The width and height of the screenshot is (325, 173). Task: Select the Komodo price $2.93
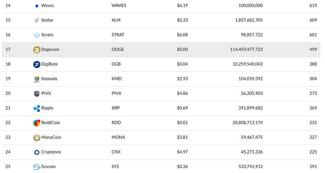click(x=182, y=79)
